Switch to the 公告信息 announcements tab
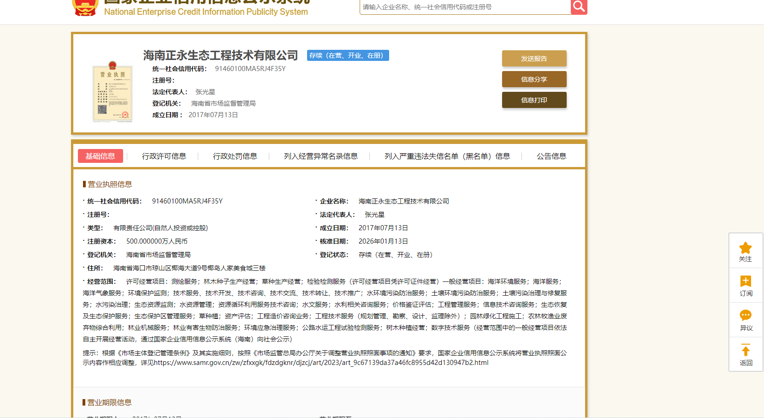Viewport: 764px width, 418px height. pyautogui.click(x=551, y=156)
